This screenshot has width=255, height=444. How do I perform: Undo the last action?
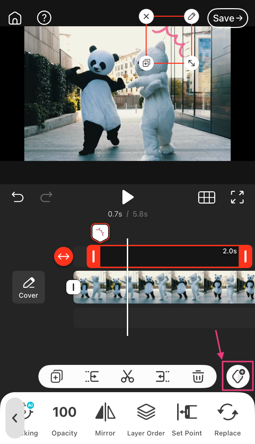point(18,197)
